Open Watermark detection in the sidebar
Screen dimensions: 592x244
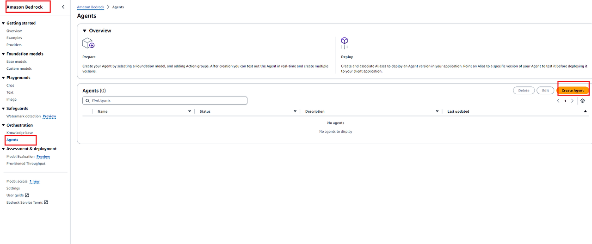click(x=24, y=116)
